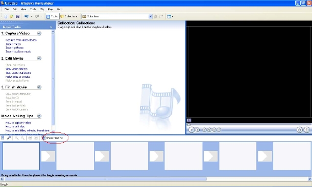
Task: Click the storyboard horizontal scrollbar
Action: (x=105, y=179)
